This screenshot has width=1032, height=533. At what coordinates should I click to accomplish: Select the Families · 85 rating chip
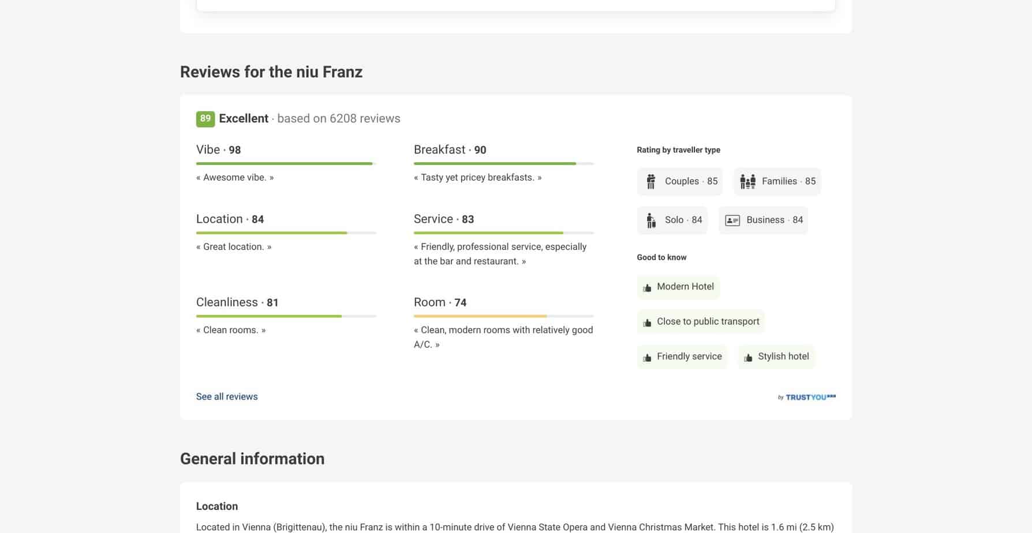[777, 182]
